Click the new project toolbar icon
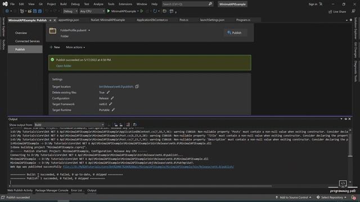 click(x=22, y=11)
